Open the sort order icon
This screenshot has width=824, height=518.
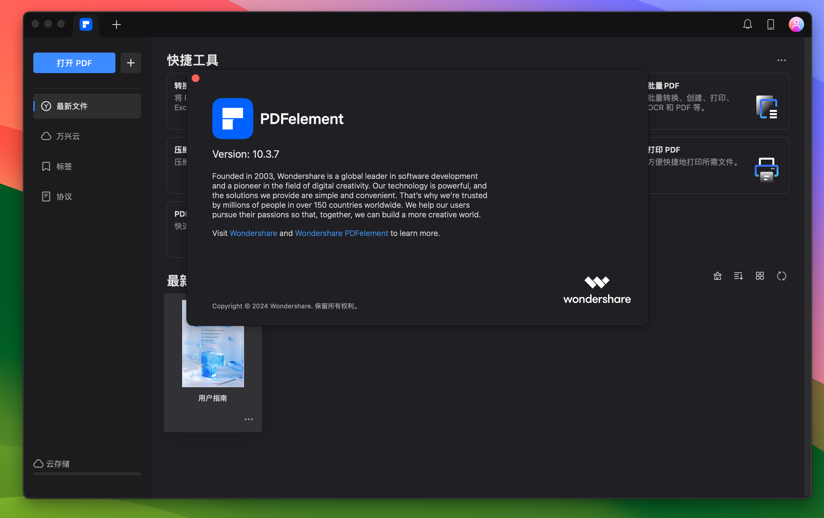(738, 276)
